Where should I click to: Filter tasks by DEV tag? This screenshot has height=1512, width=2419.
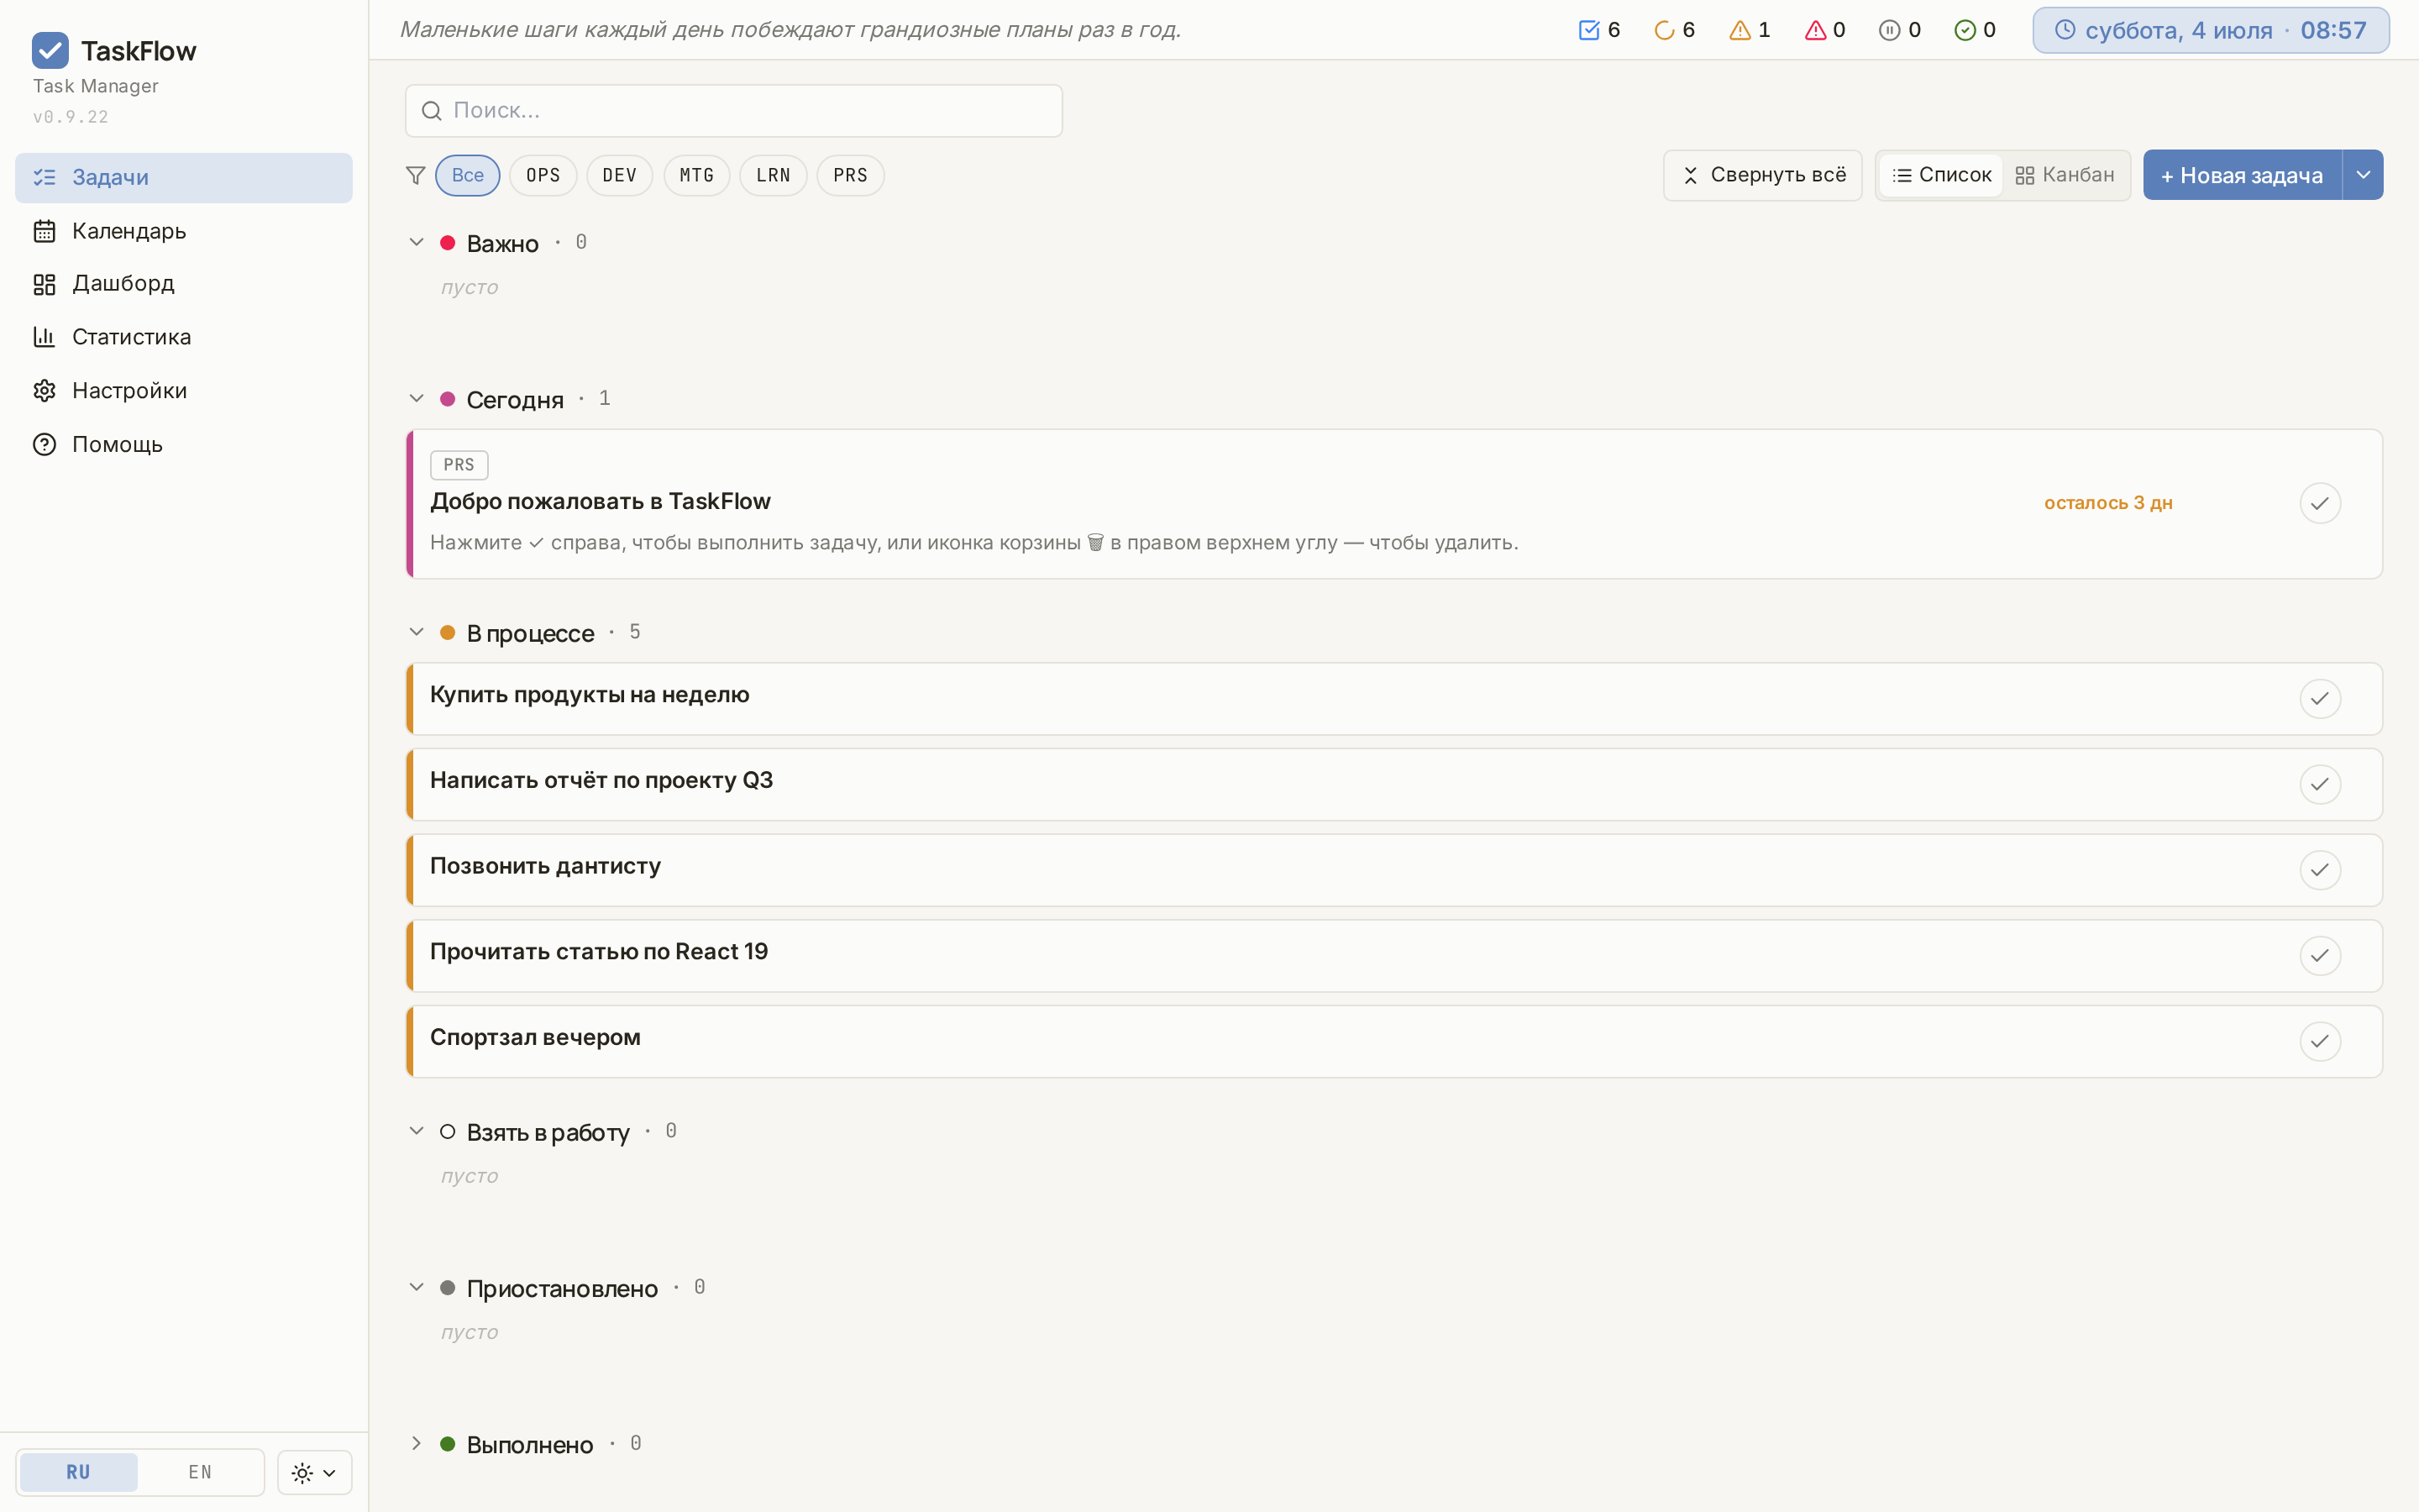tap(620, 176)
